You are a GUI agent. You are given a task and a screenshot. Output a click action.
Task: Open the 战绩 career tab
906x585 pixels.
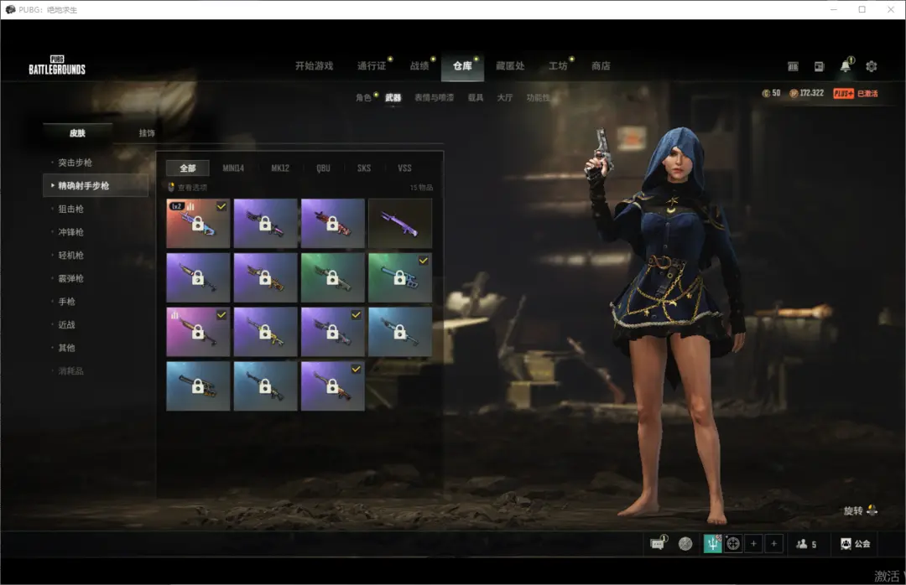pyautogui.click(x=419, y=66)
